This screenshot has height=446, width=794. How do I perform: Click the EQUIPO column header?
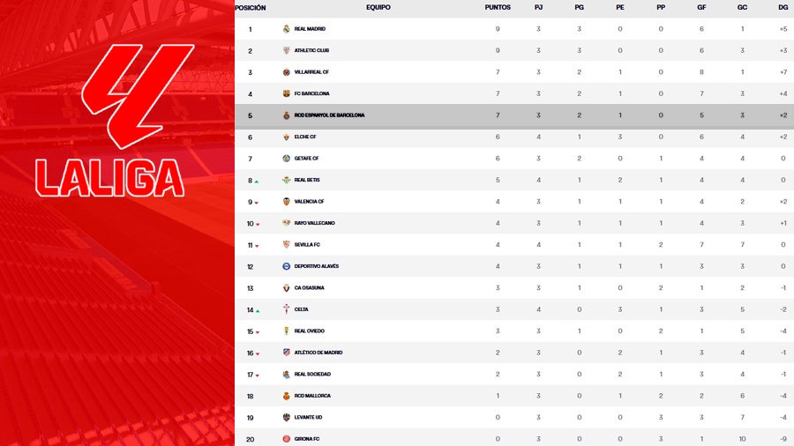pos(378,7)
